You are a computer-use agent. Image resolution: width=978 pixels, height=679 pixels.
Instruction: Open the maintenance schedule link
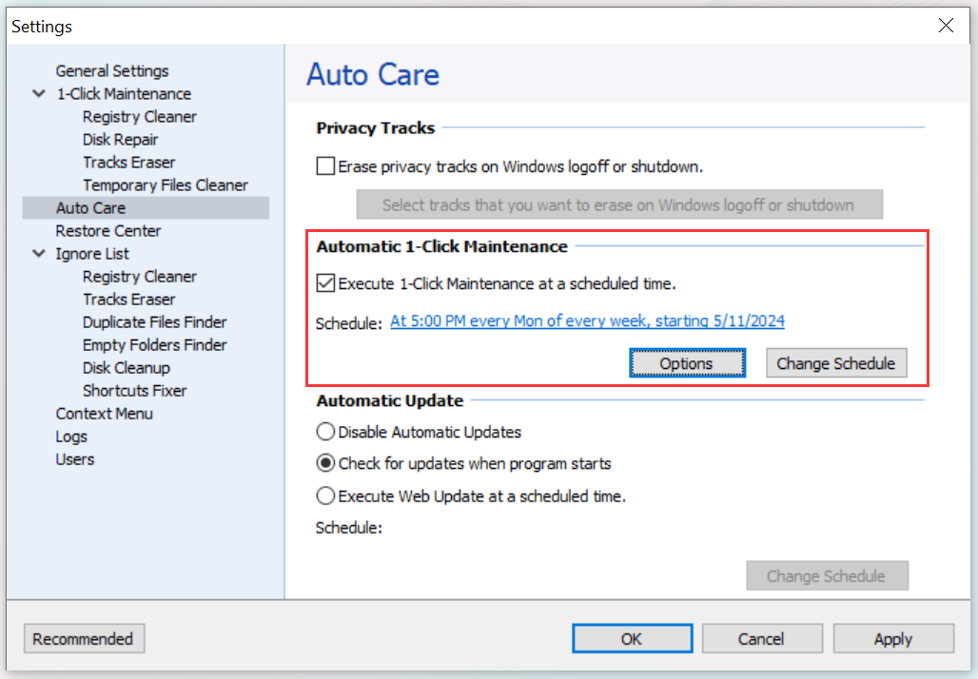point(587,321)
